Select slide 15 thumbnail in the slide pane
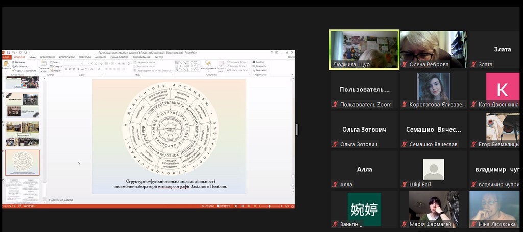 [x=22, y=191]
